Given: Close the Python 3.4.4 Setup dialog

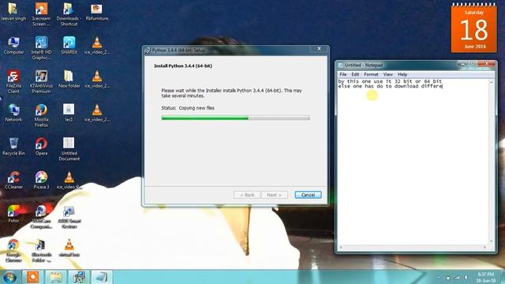Looking at the screenshot, I should (x=319, y=49).
